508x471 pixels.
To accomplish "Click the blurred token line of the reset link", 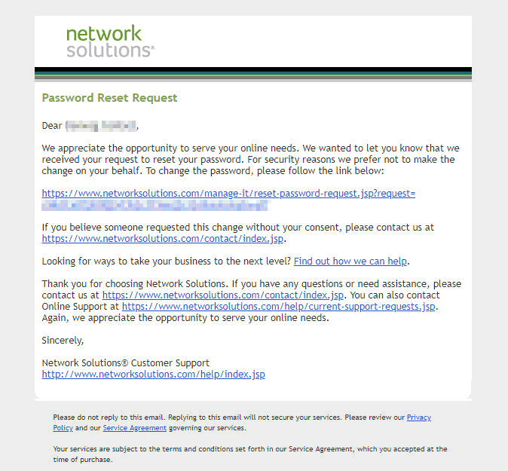I will (x=155, y=204).
